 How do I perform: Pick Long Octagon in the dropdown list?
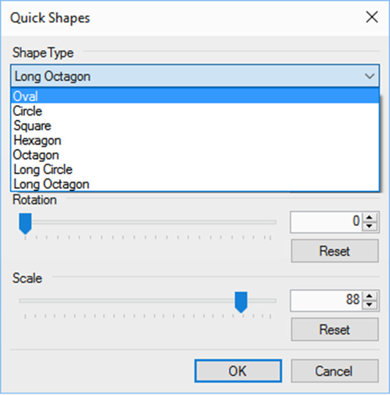point(51,184)
